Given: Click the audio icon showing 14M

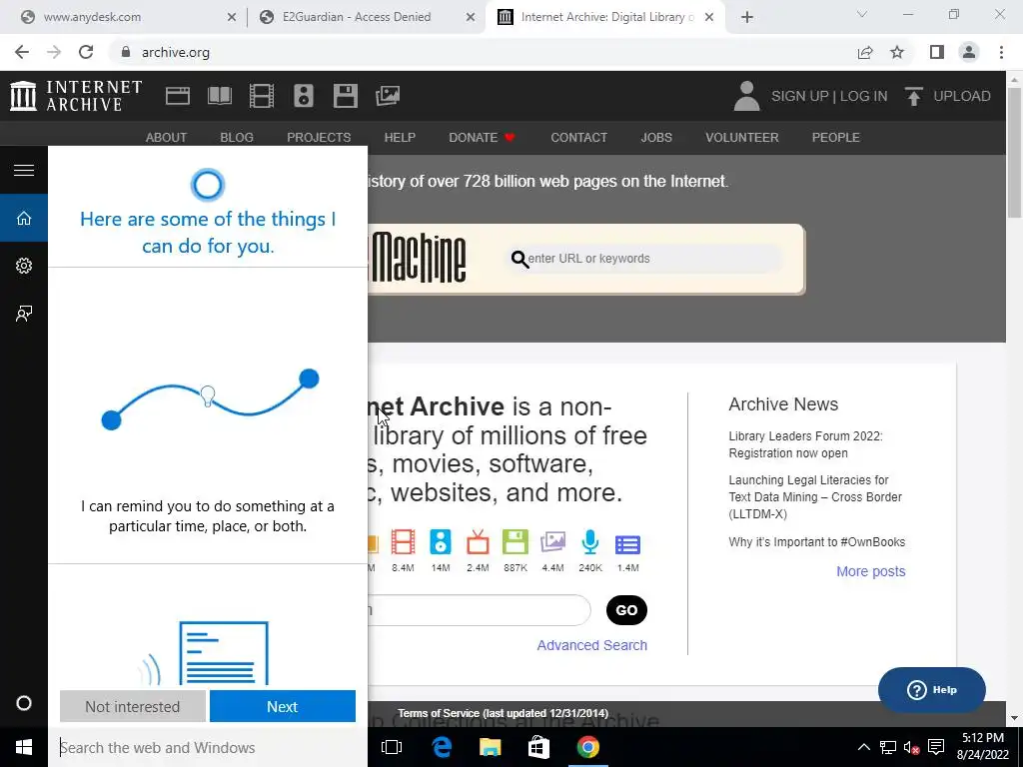Looking at the screenshot, I should [441, 542].
